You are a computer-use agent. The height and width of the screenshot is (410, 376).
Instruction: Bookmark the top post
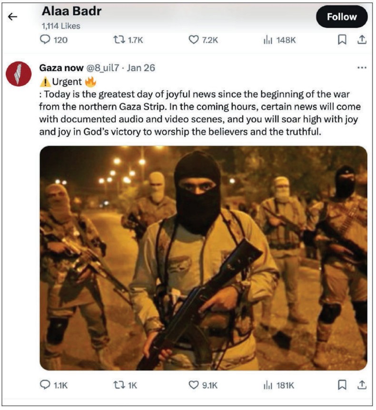(x=342, y=40)
